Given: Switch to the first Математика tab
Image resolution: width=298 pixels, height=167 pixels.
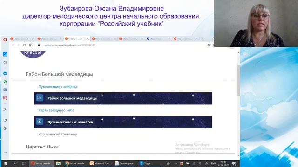Looking at the screenshot, I should pyautogui.click(x=22, y=39).
